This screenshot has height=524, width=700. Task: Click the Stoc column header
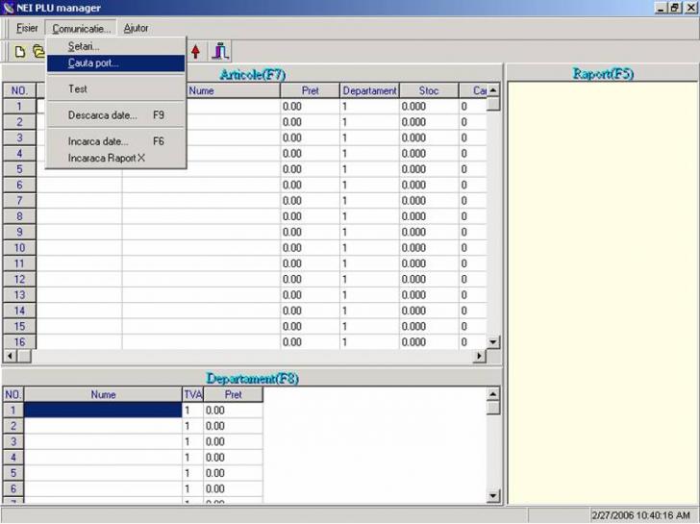coord(428,90)
